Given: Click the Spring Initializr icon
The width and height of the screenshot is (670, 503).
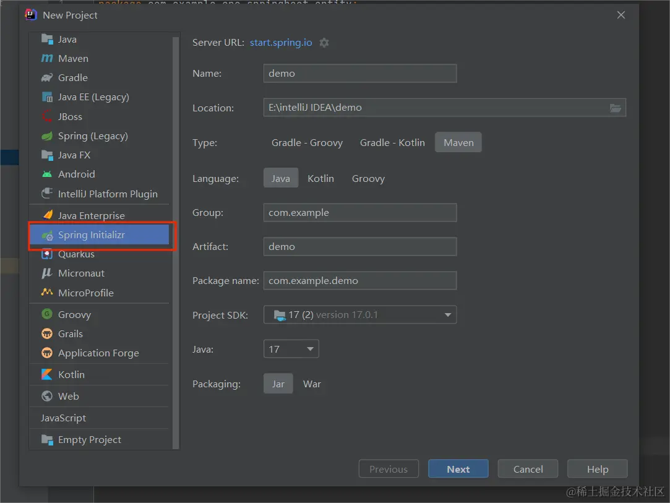Looking at the screenshot, I should coord(47,235).
